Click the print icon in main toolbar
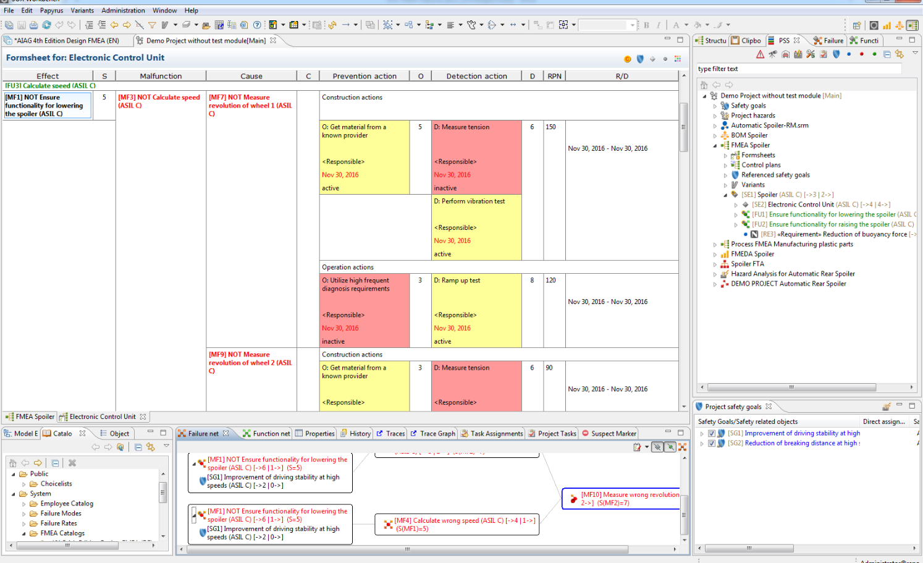This screenshot has width=923, height=563. point(33,25)
